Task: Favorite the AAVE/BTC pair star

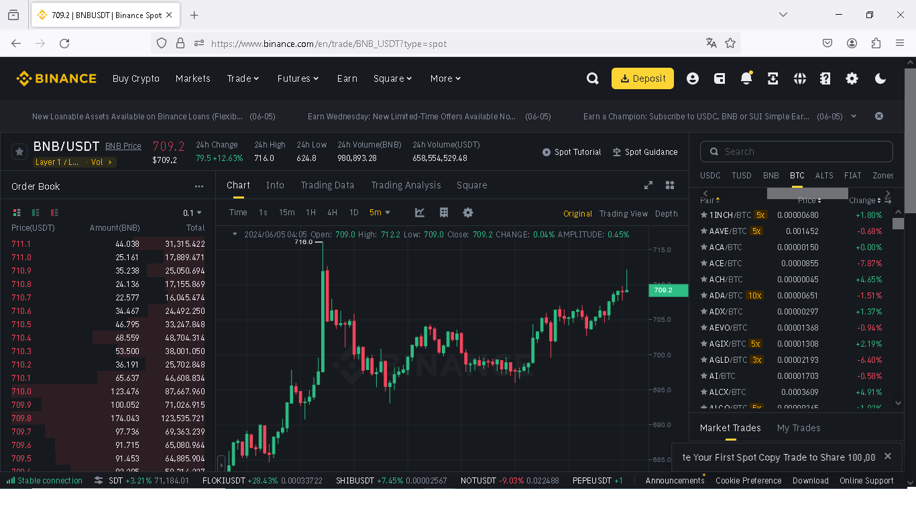Action: point(704,231)
